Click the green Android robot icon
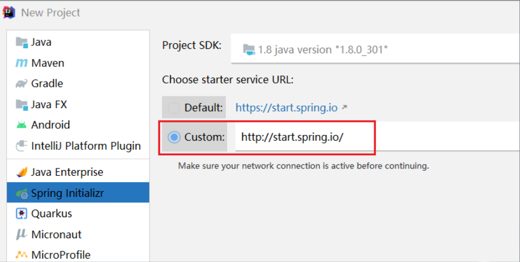 tap(22, 125)
